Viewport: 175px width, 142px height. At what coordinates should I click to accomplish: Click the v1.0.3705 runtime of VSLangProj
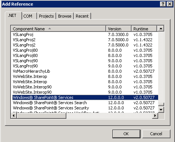pos(143,34)
